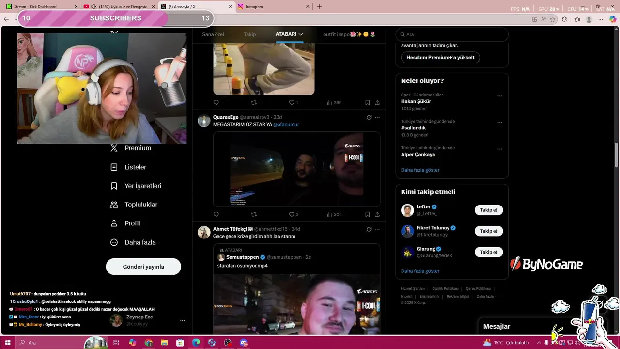Open the @afanumur mention link

coord(286,125)
